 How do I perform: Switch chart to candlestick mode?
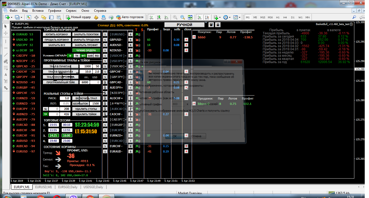(x=159, y=17)
